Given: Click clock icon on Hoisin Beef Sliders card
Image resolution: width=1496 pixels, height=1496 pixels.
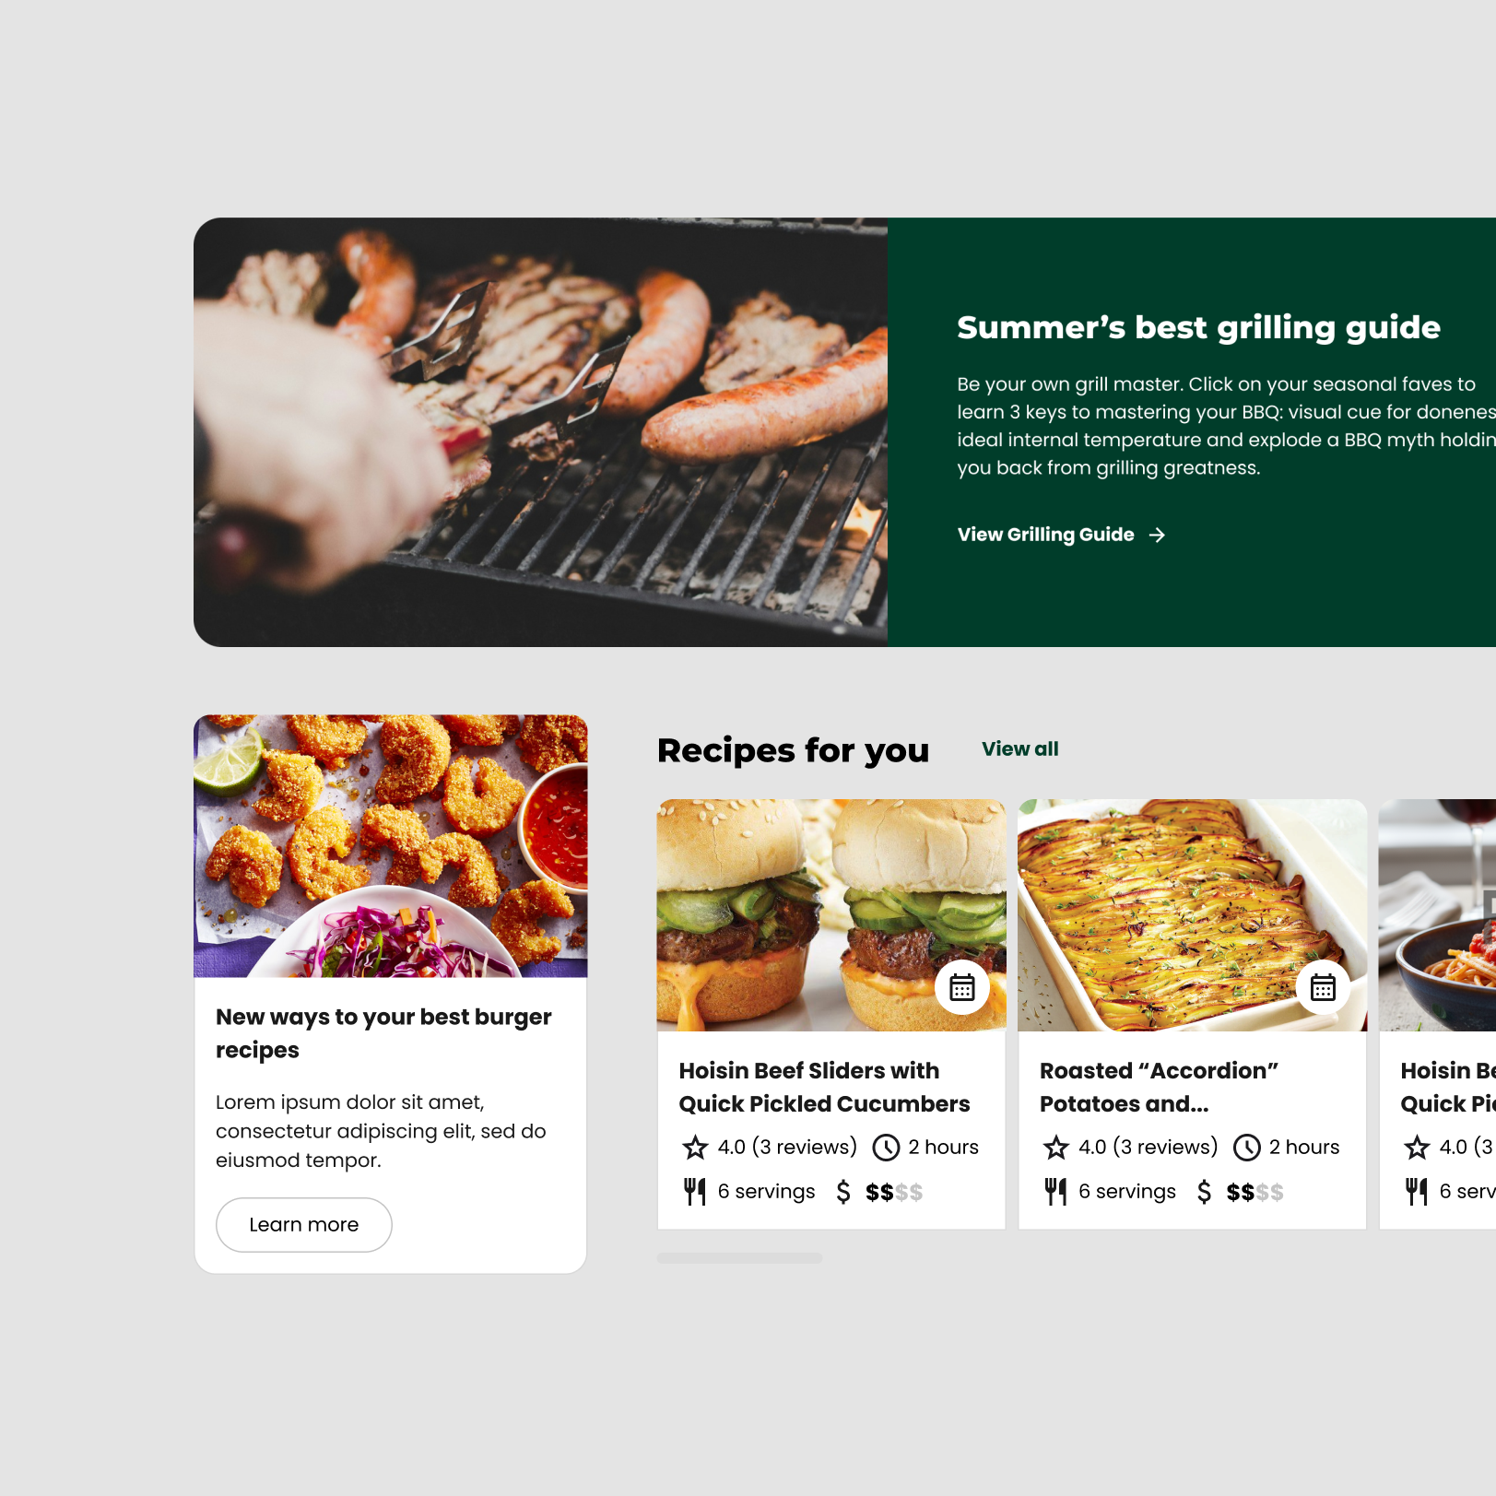Looking at the screenshot, I should coord(886,1148).
